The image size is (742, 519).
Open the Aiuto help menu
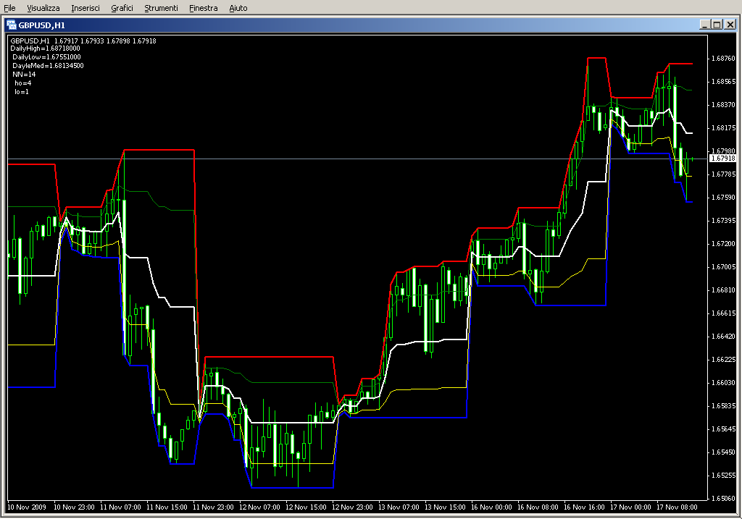point(238,8)
